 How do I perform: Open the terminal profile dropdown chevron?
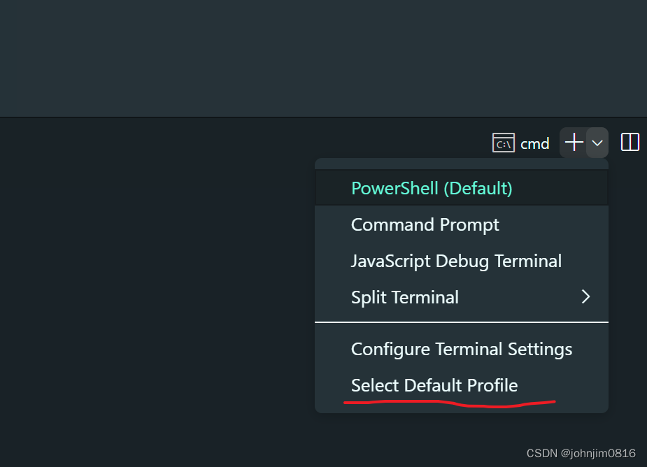597,143
